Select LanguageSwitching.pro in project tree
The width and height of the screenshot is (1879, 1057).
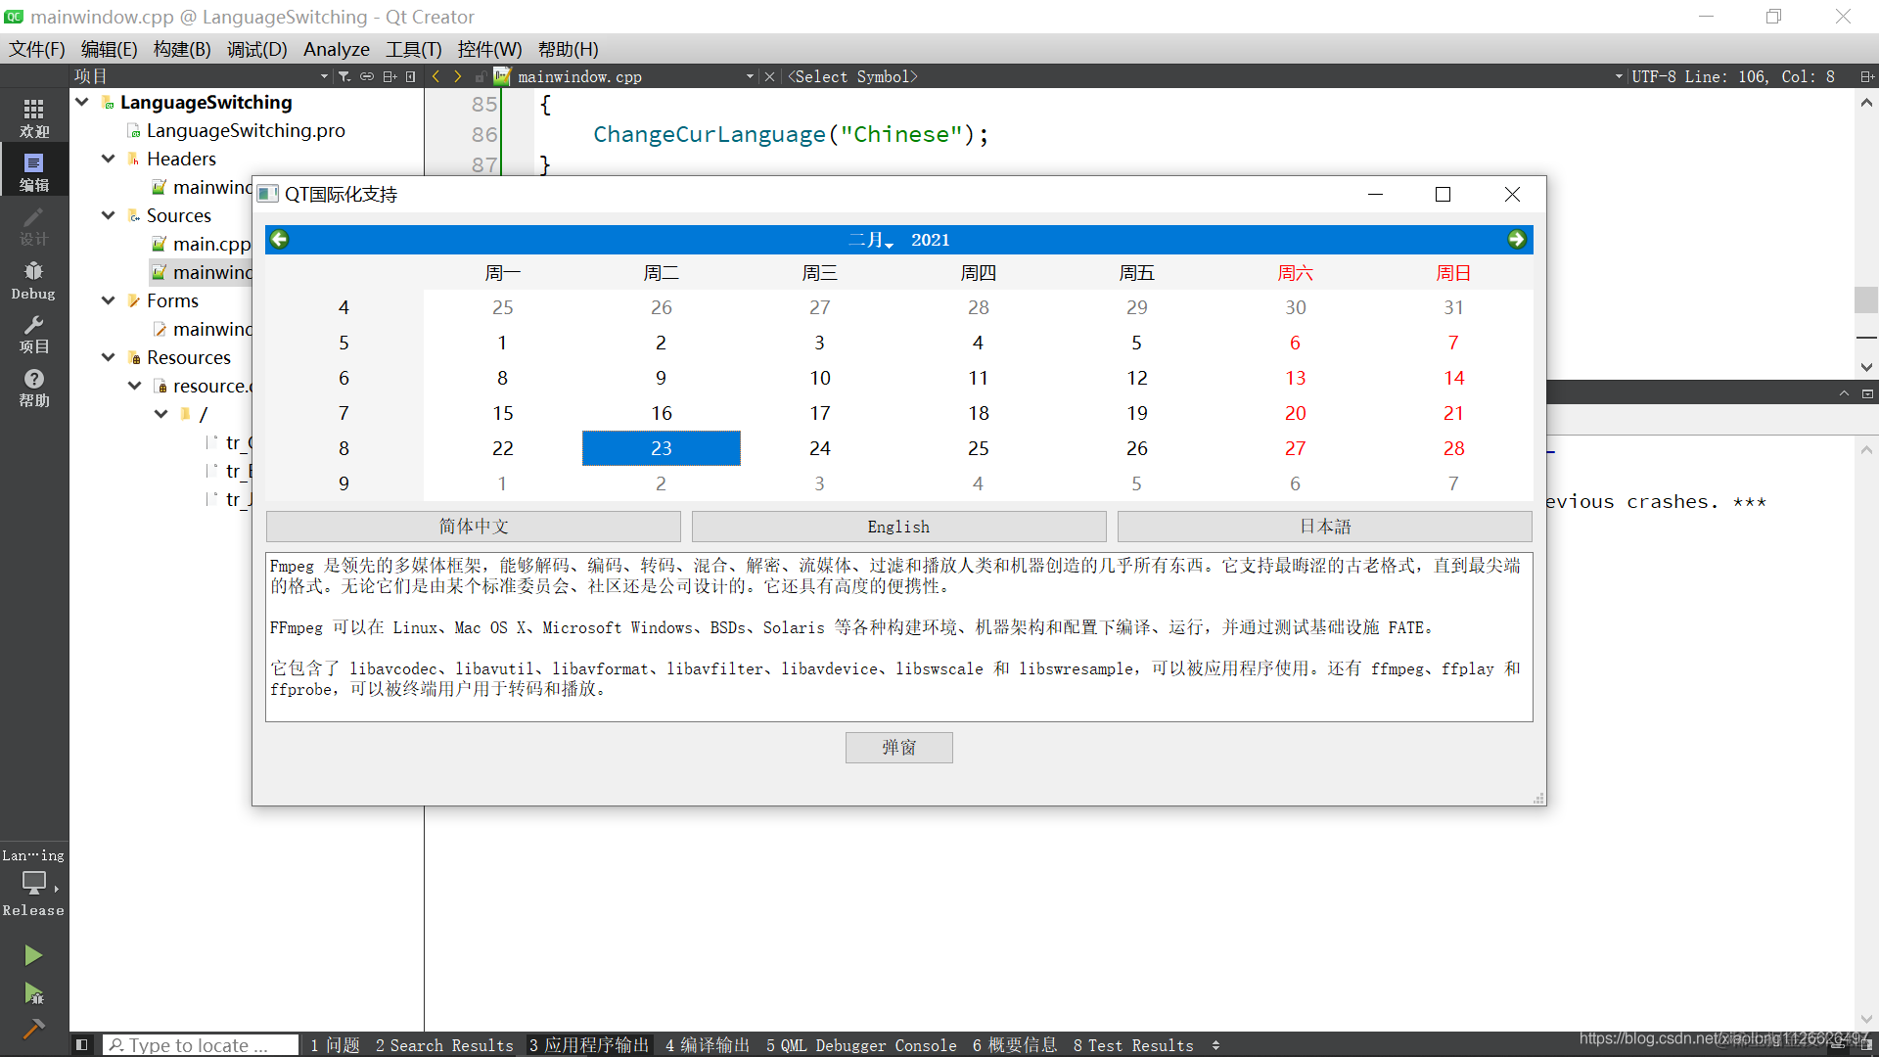pos(246,130)
